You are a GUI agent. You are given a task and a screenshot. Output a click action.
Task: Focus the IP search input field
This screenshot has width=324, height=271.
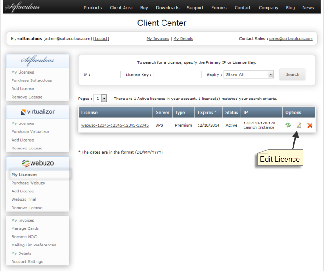106,74
